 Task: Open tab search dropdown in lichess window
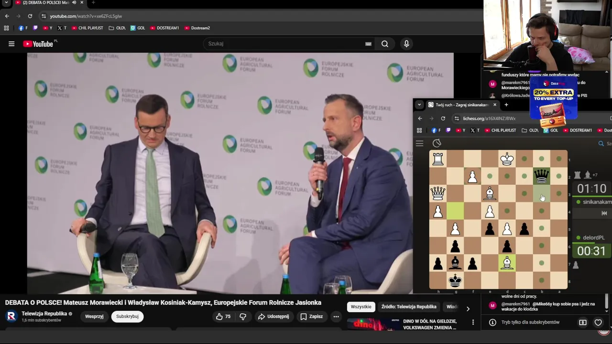coord(419,105)
